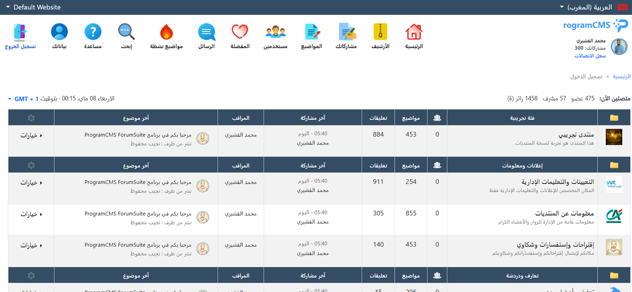632x292 pixels.
Task: Click محمد القشيري avatar beside user name
Action: [x=619, y=47]
